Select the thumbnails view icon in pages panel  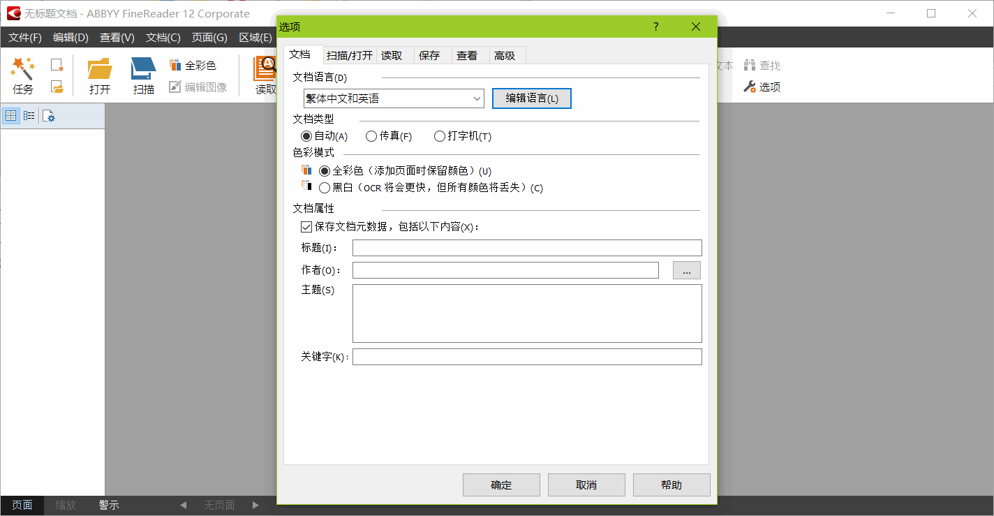(x=10, y=116)
